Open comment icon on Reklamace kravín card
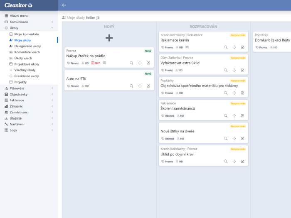Screen dimensions: 291x218 [x=187, y=47]
